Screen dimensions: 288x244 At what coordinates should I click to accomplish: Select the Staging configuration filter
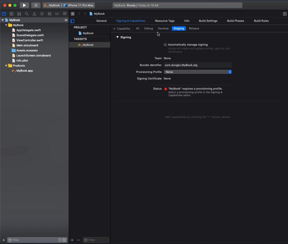179,28
